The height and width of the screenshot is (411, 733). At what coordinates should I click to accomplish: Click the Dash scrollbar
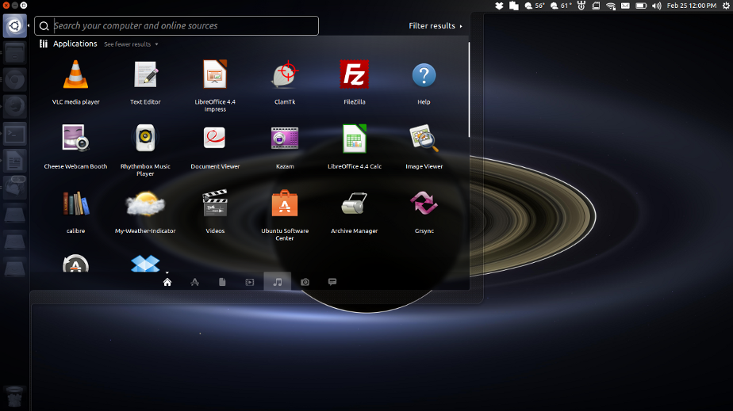pyautogui.click(x=469, y=89)
